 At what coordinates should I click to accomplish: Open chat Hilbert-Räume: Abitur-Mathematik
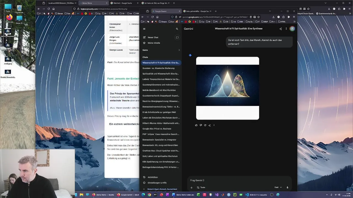tap(161, 123)
